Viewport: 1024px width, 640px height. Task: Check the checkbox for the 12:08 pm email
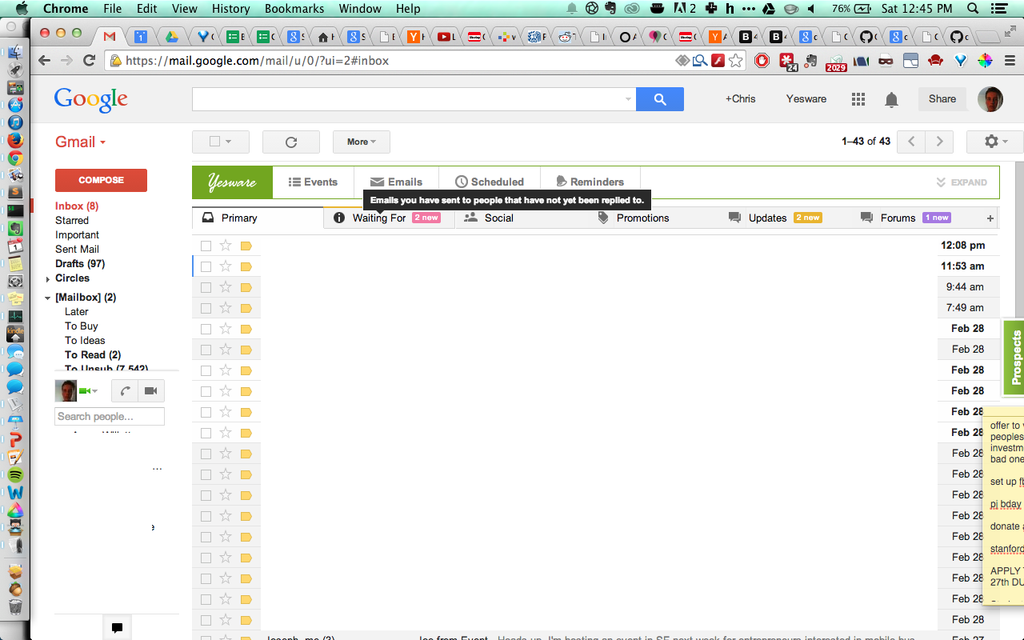[206, 246]
